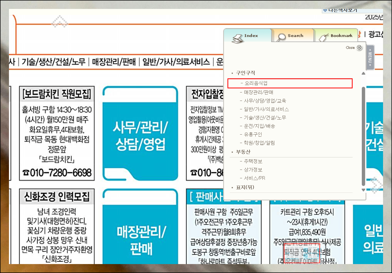
Task: Click the 사무/관리/상담/영업 blue banner
Action: pyautogui.click(x=140, y=134)
